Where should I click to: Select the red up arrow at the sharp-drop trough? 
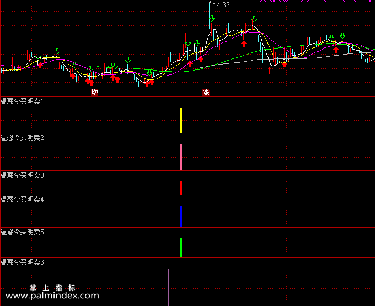285,64
